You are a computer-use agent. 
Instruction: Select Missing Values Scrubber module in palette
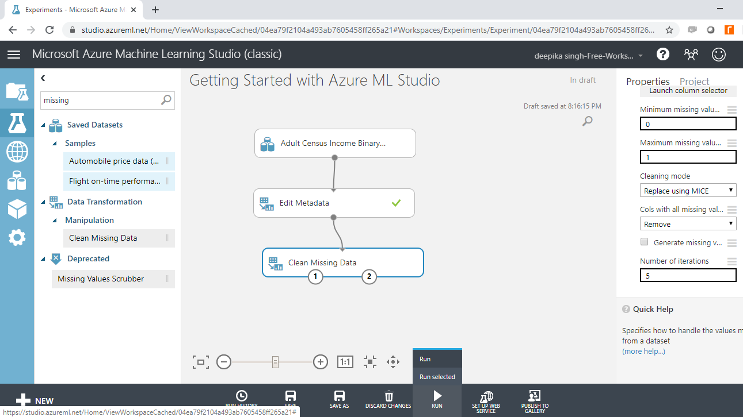113,279
